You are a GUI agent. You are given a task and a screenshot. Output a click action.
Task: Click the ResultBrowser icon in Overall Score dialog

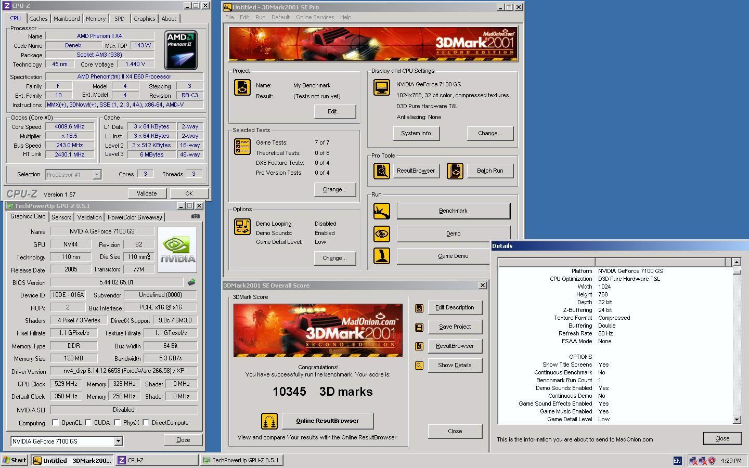click(x=419, y=346)
